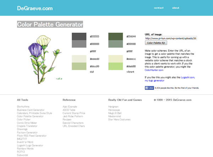Open Flickr RSS Feed Generator link
Viewport: 213px width, 157px height.
click(32, 136)
